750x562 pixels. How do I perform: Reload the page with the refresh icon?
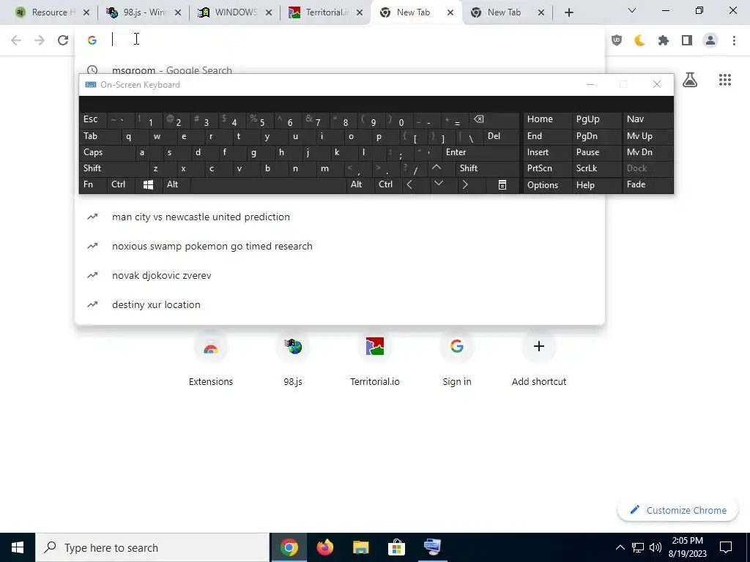click(x=63, y=40)
